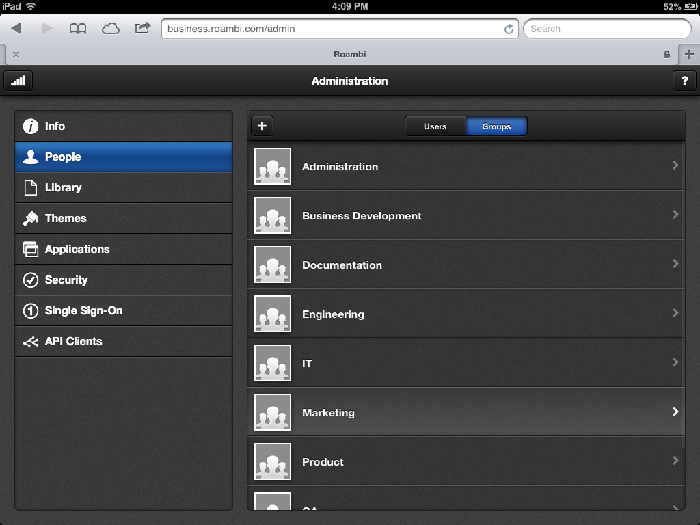
Task: Tap the battery percentage in status bar
Action: click(x=672, y=6)
